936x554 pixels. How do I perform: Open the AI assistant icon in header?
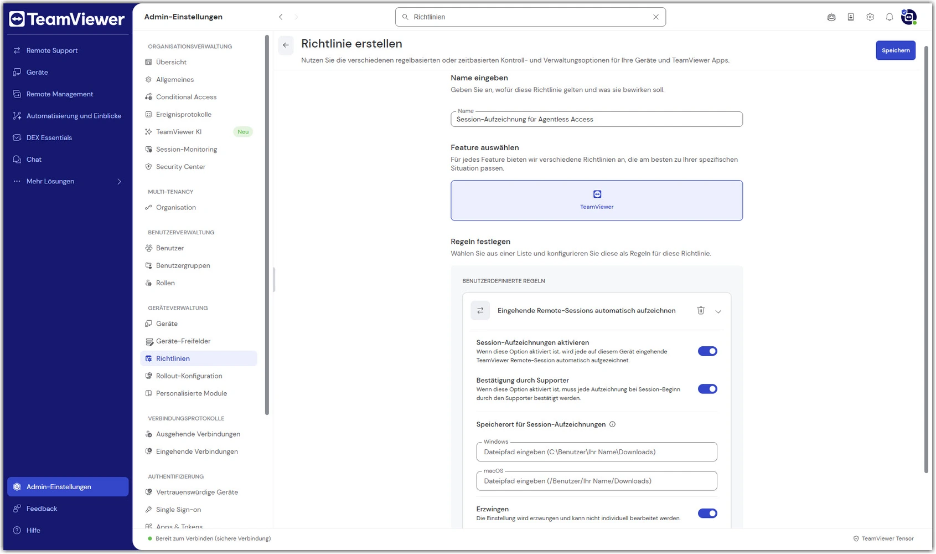point(831,17)
